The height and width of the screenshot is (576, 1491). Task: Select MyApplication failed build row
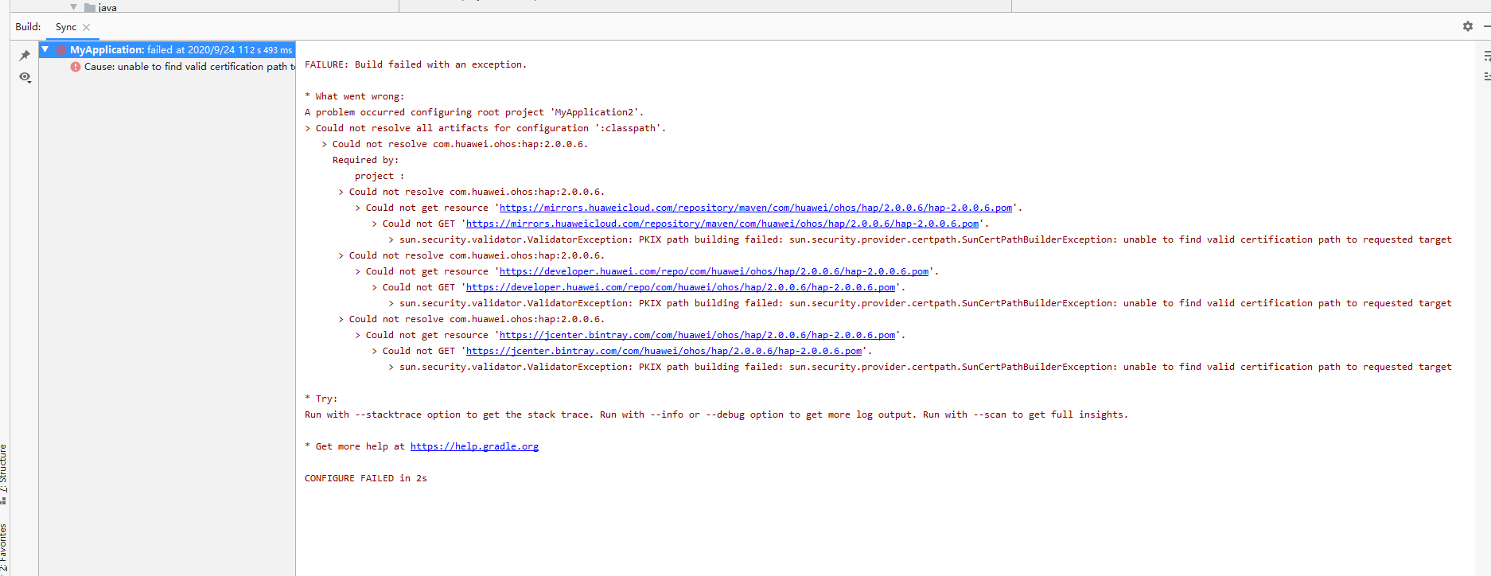tap(167, 49)
